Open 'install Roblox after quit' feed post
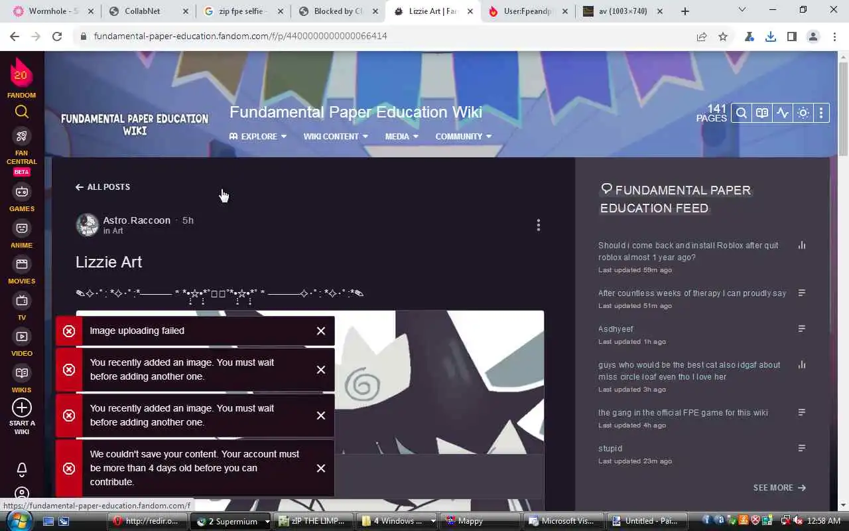The height and width of the screenshot is (531, 849). point(688,251)
